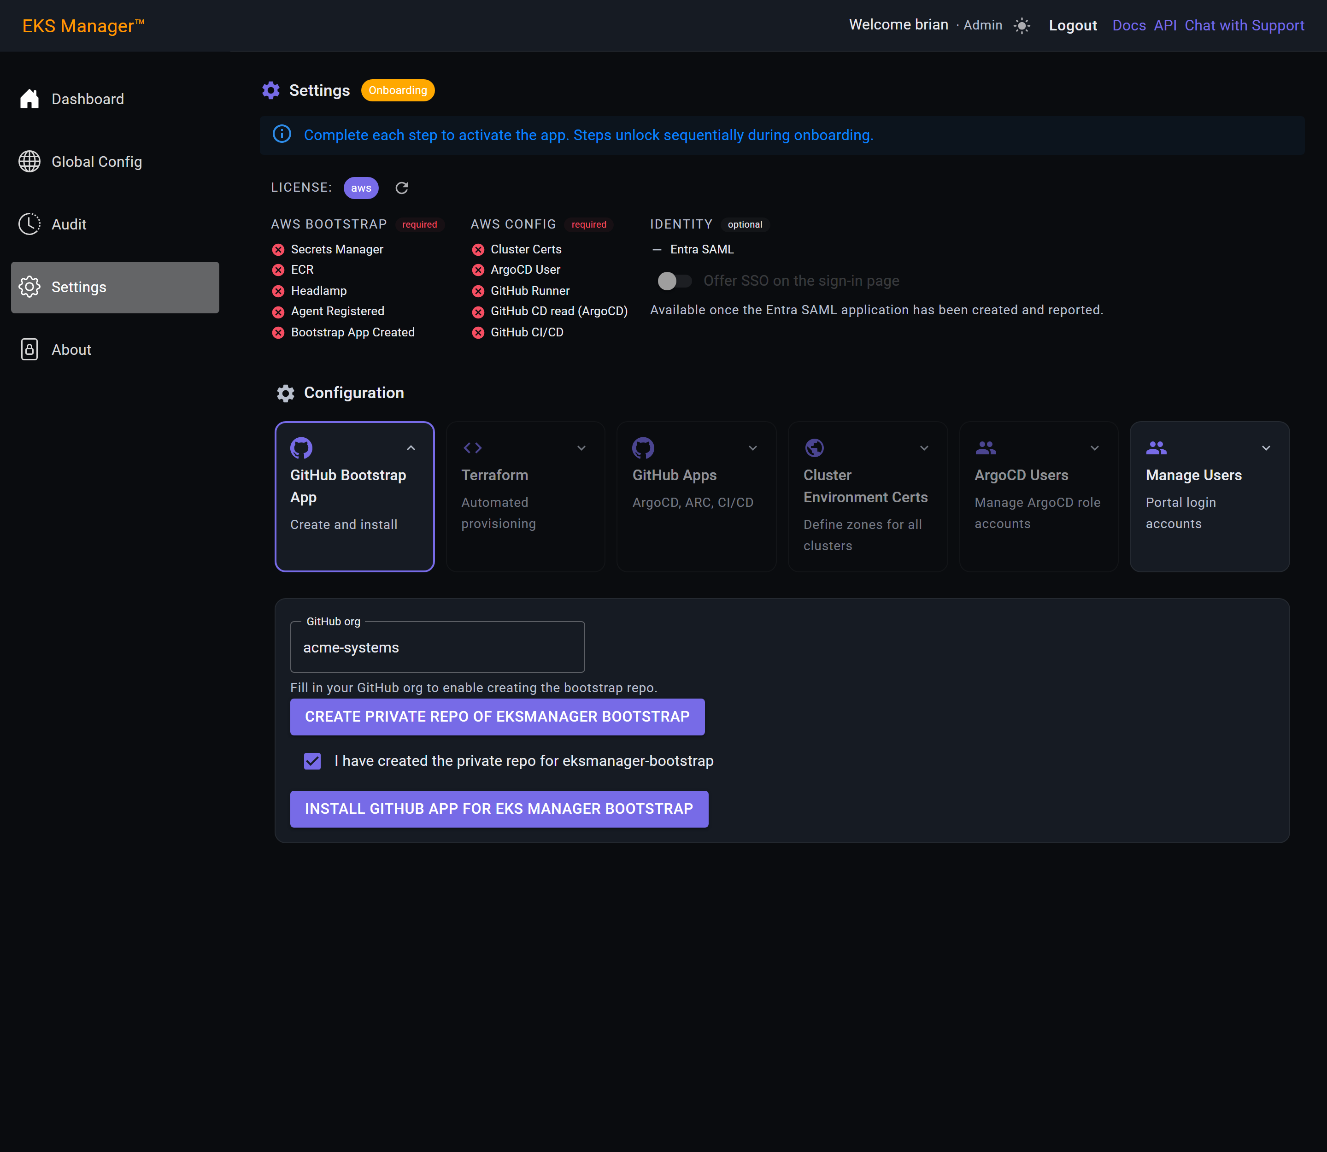This screenshot has width=1327, height=1152.
Task: Select the Manage Users card title
Action: 1193,475
